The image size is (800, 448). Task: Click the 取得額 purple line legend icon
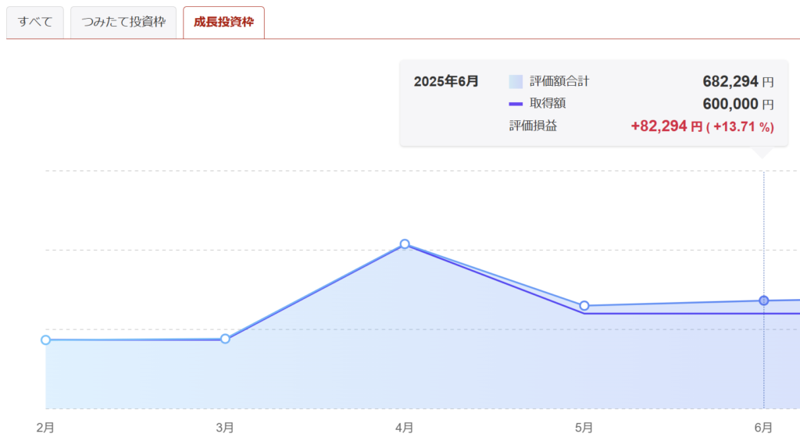516,104
